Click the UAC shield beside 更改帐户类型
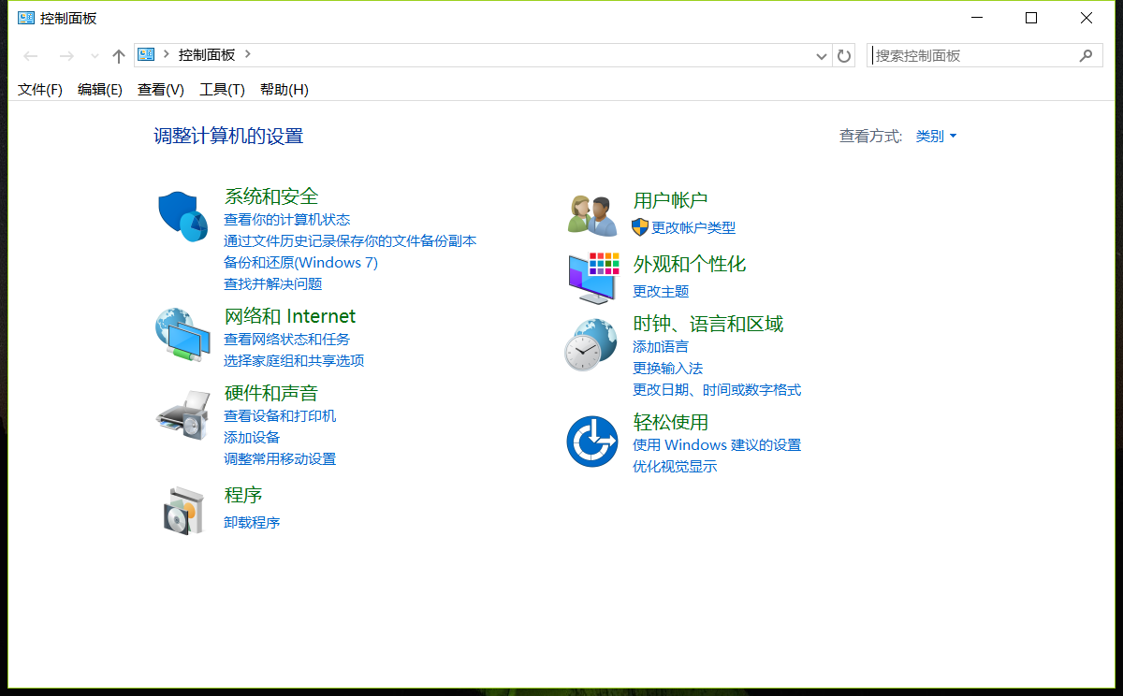 point(640,226)
